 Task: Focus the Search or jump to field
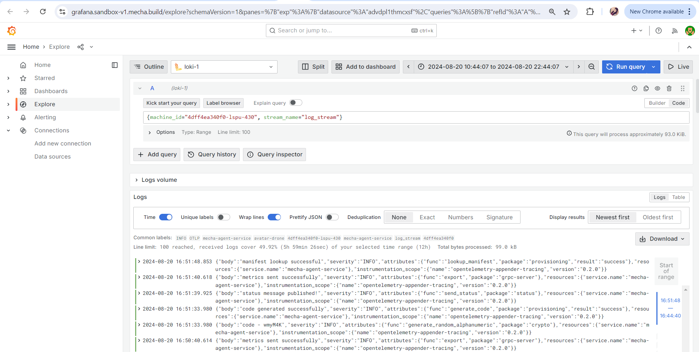pos(351,31)
